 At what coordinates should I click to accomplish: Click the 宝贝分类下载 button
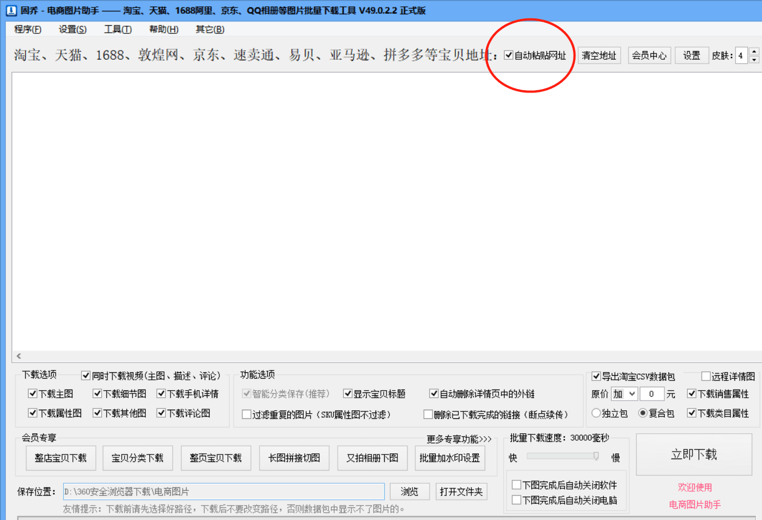point(137,458)
